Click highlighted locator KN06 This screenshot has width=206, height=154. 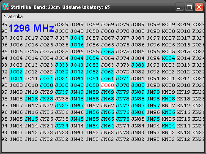(168, 112)
